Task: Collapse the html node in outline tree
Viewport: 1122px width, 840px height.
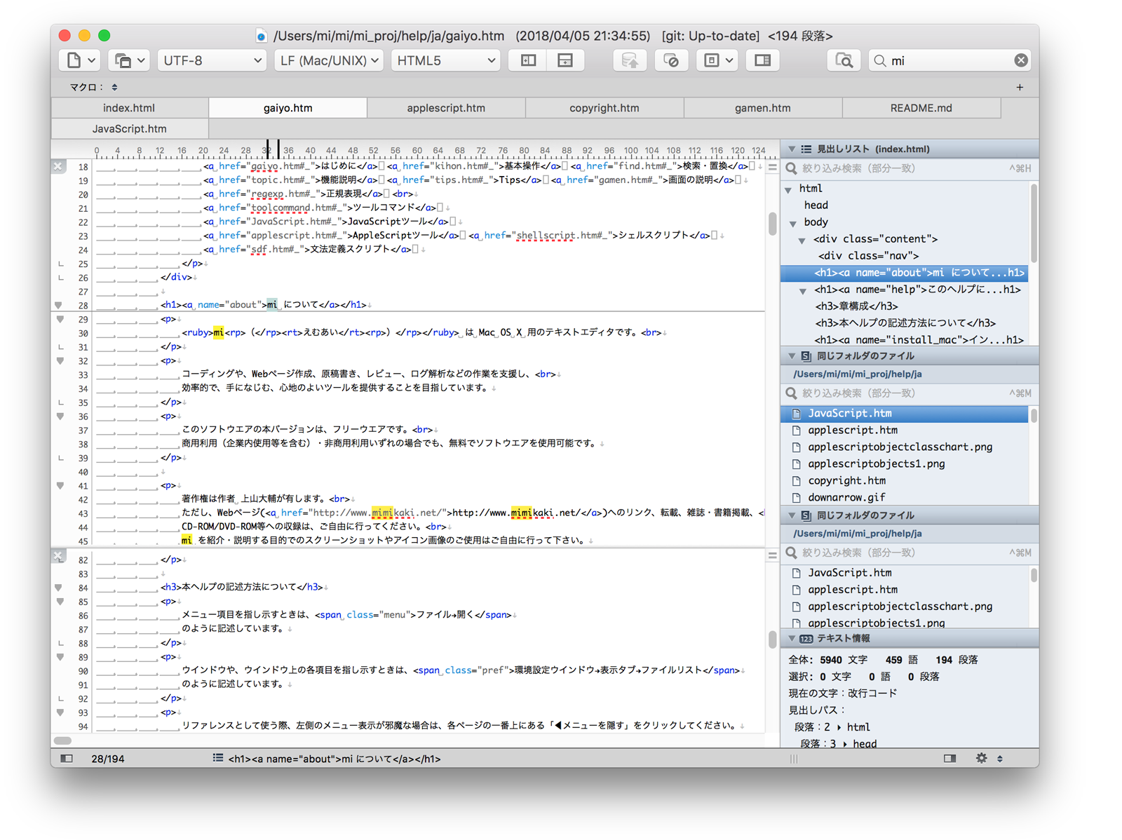Action: [789, 189]
